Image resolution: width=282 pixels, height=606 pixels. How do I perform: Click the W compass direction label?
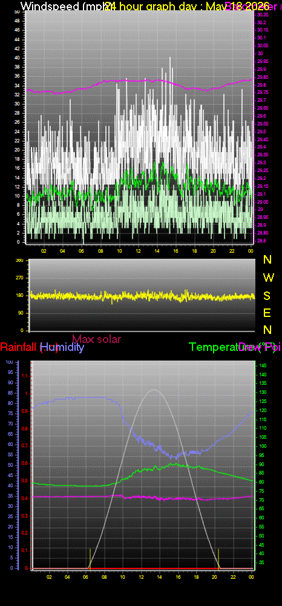coord(267,277)
